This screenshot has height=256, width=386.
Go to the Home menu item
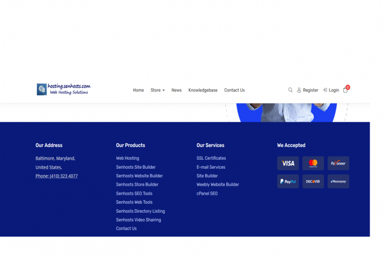[x=139, y=90]
